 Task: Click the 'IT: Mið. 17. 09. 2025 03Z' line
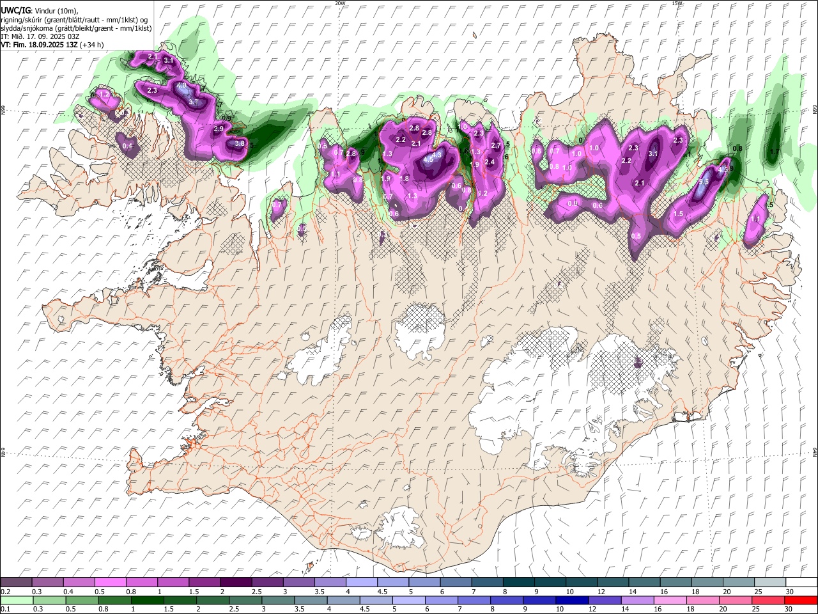(x=40, y=36)
